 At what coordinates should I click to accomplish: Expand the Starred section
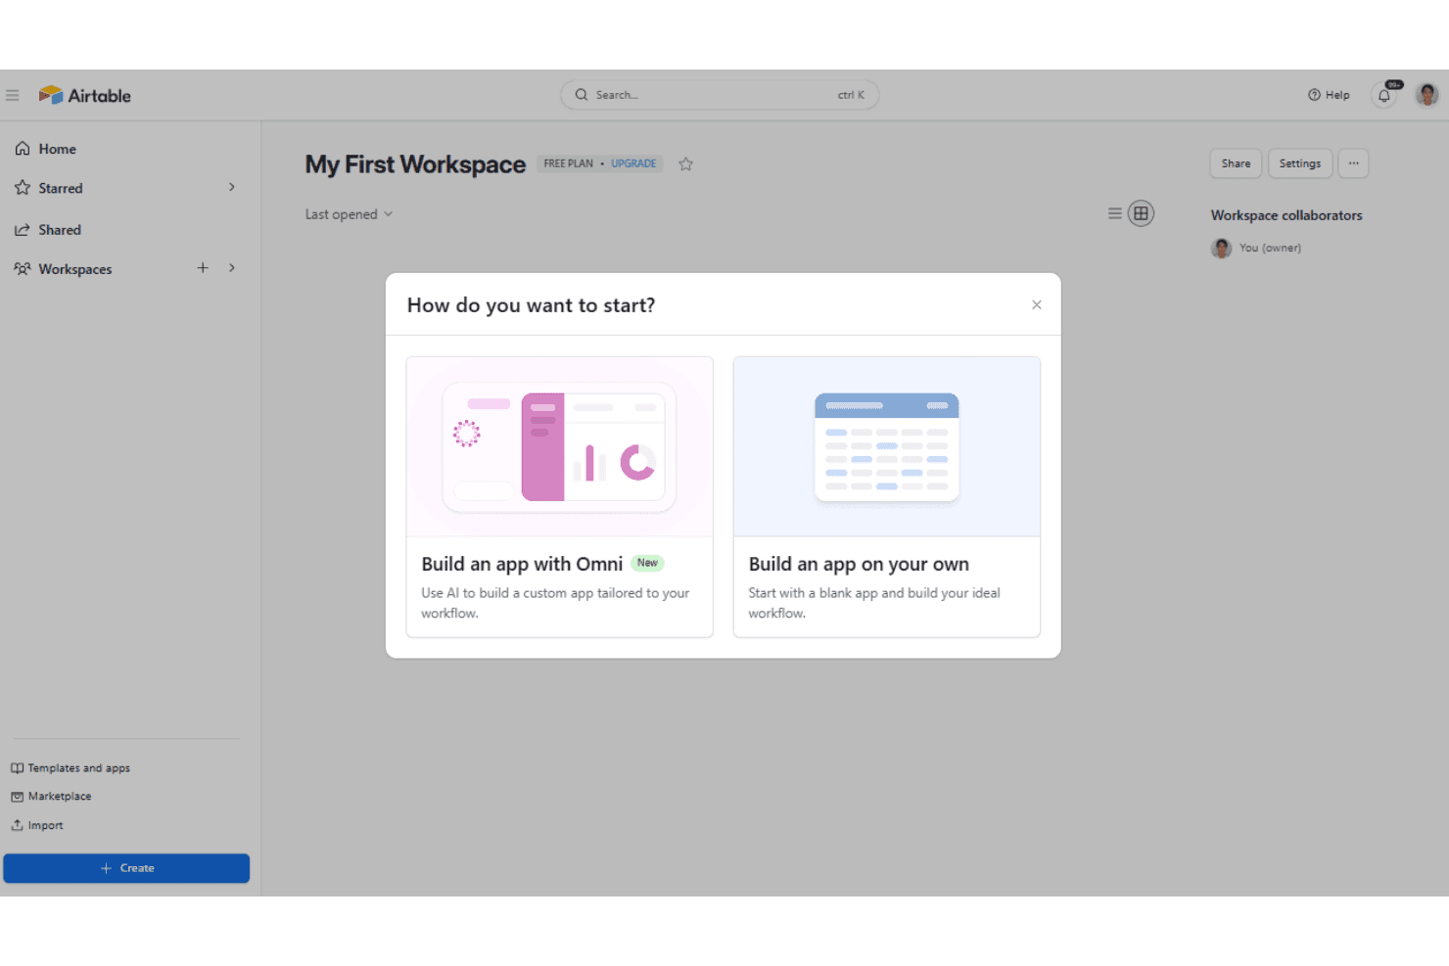pos(232,187)
